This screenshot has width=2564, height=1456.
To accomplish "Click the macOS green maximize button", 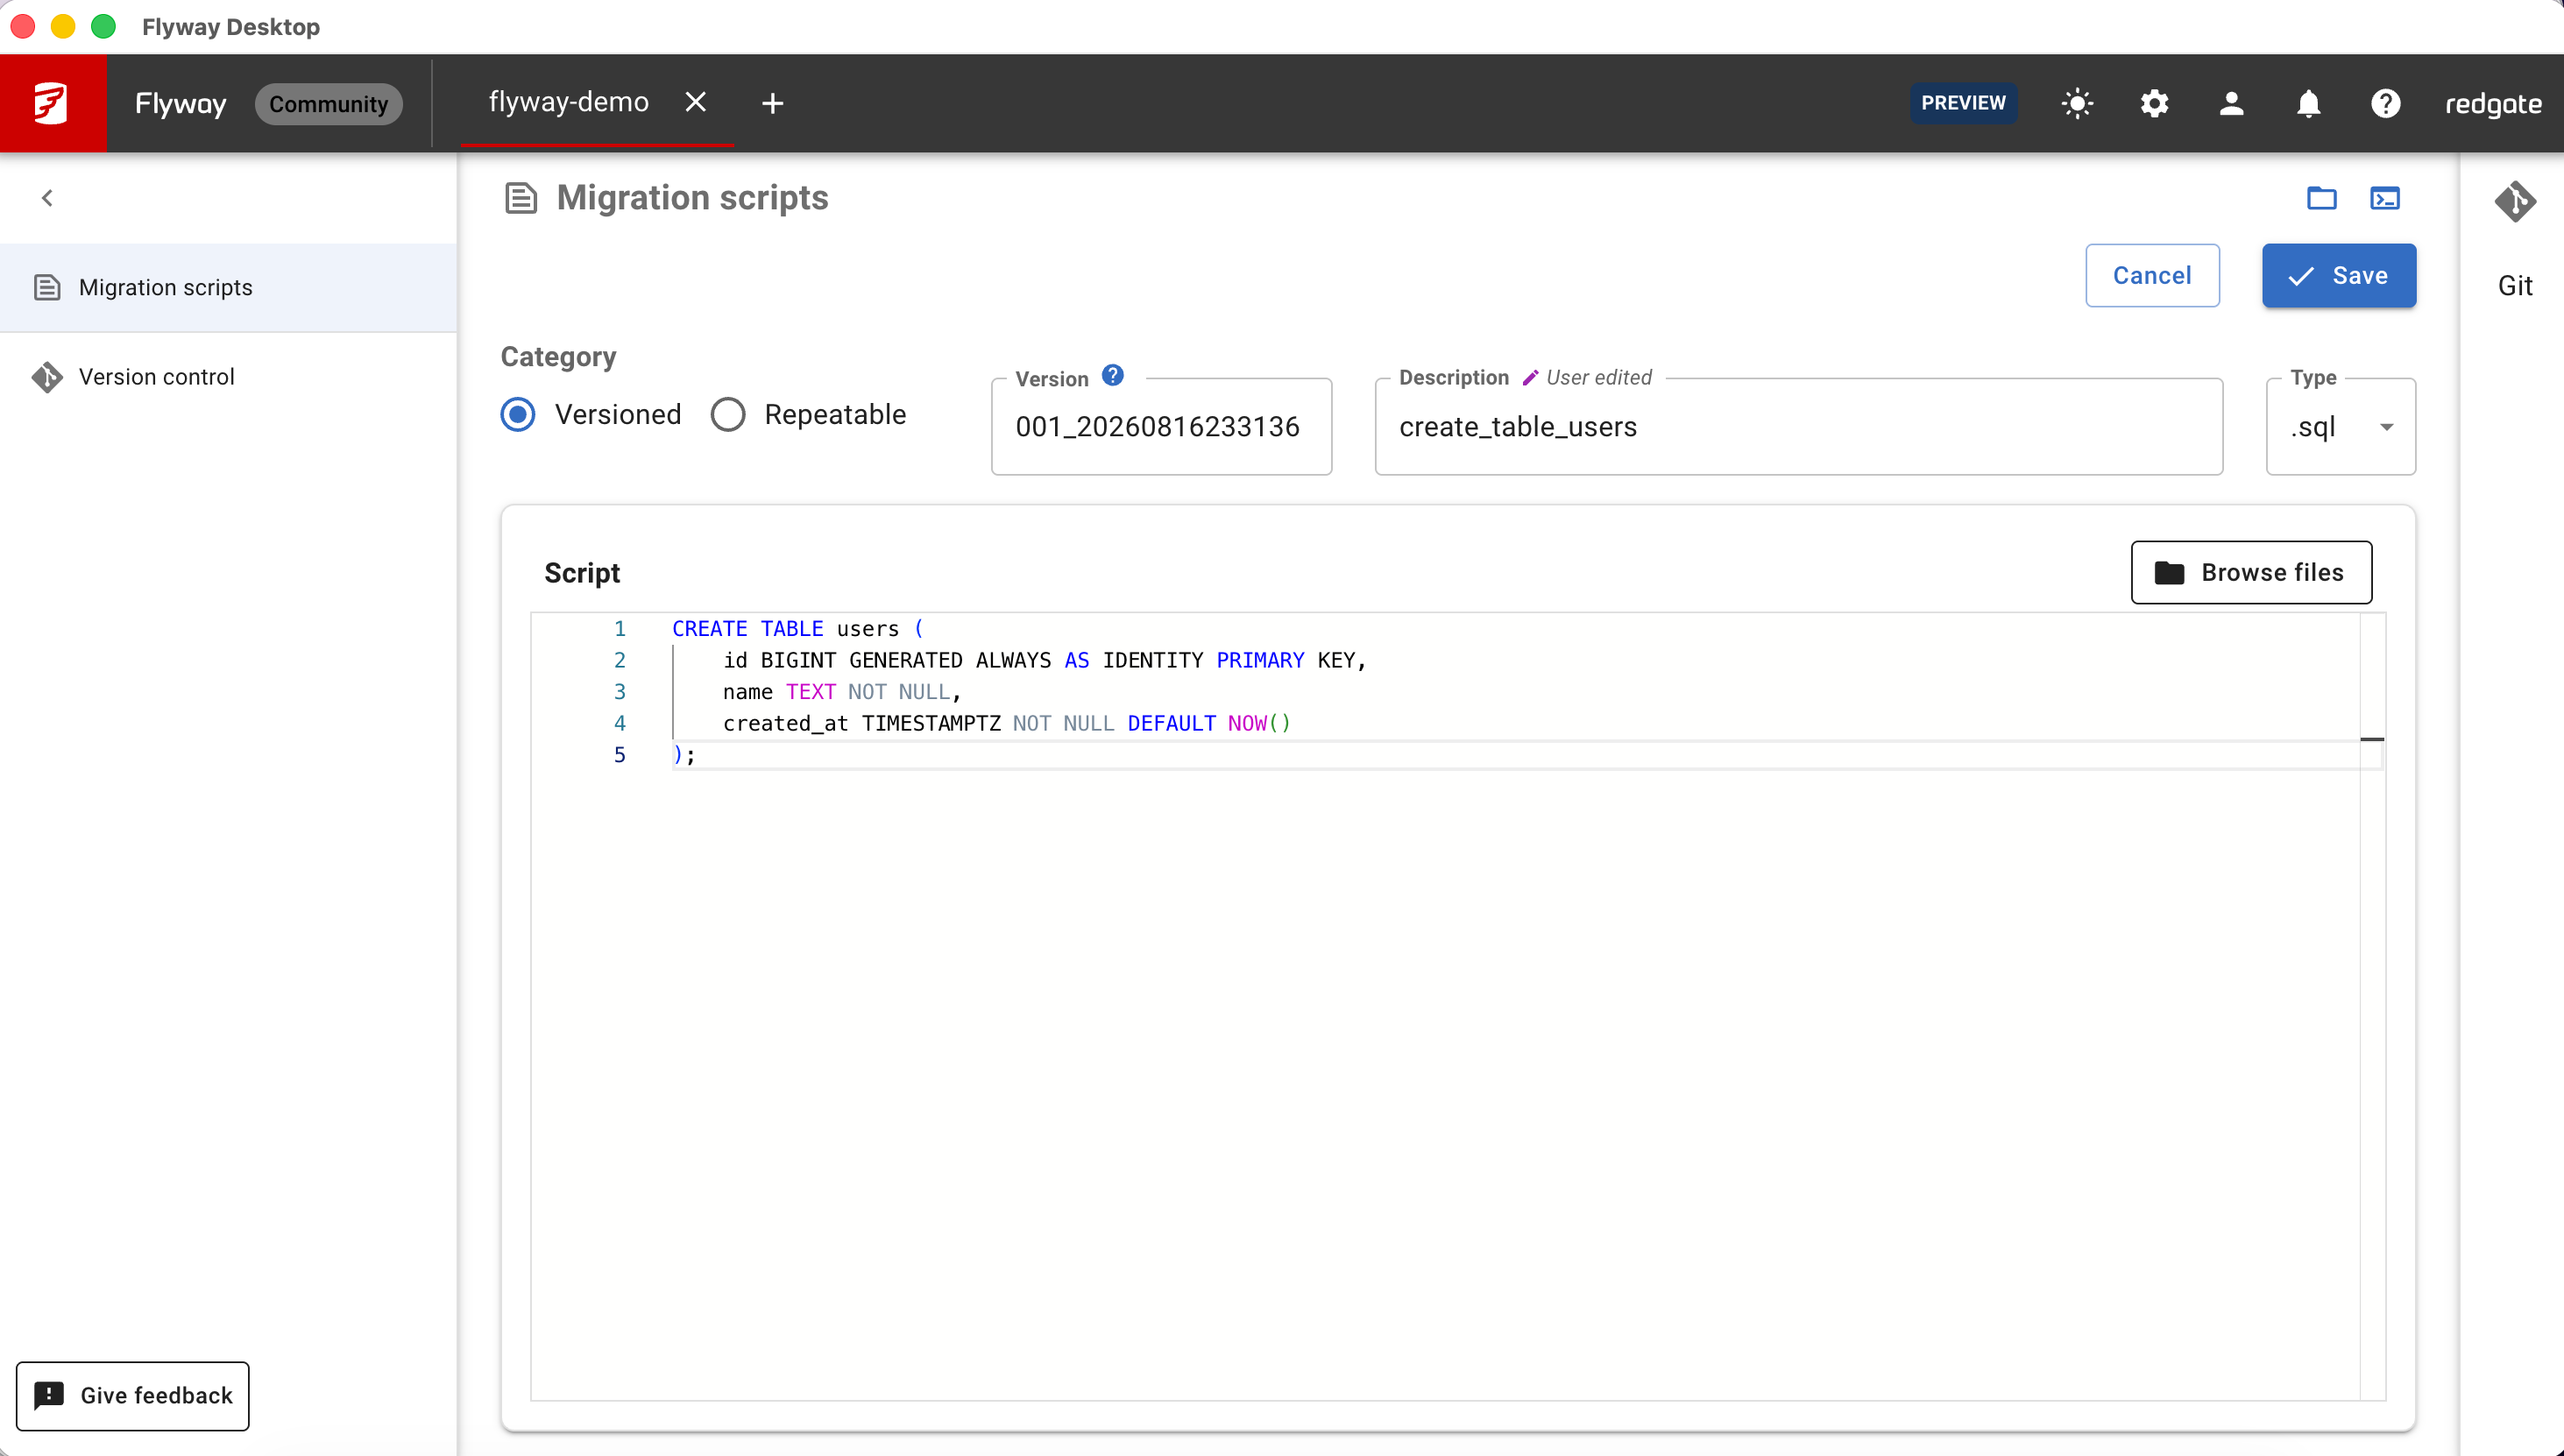I will tap(103, 26).
